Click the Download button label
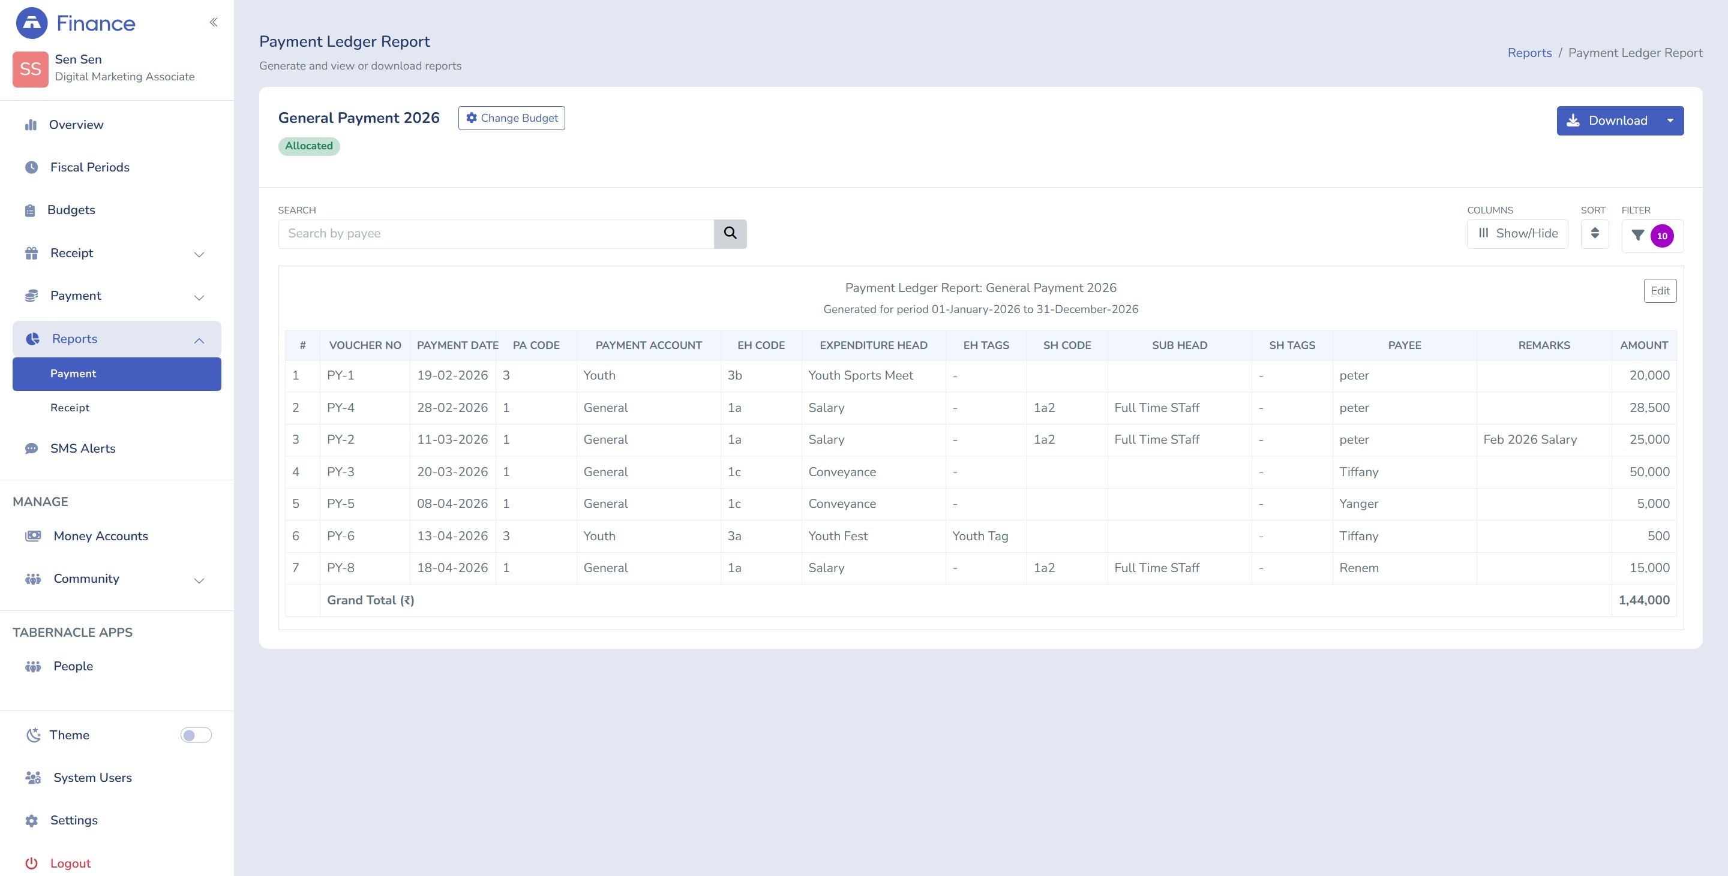Viewport: 1728px width, 876px height. pos(1618,121)
